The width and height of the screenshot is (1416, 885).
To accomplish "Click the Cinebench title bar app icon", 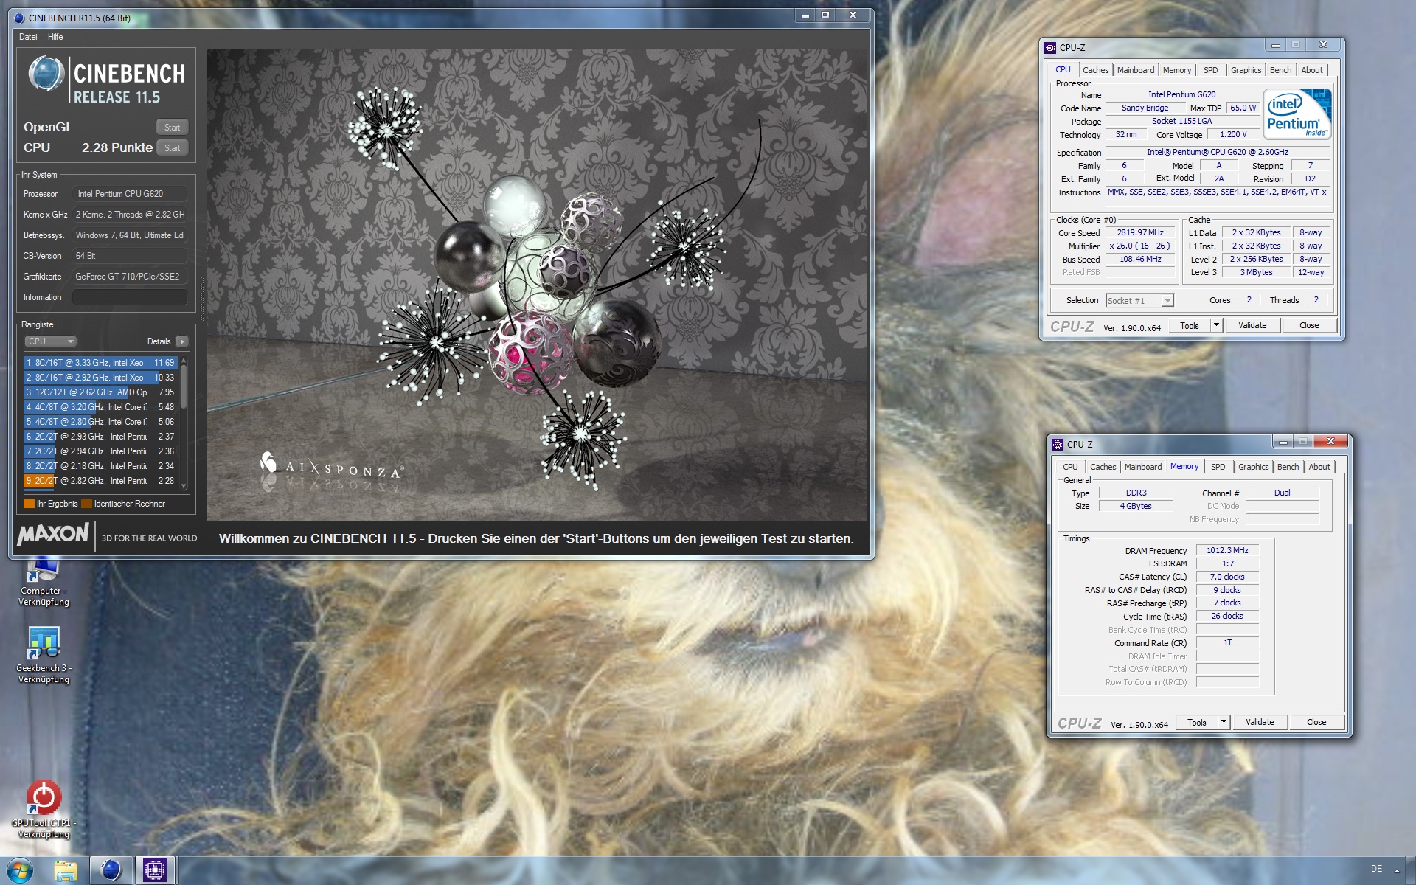I will 20,18.
